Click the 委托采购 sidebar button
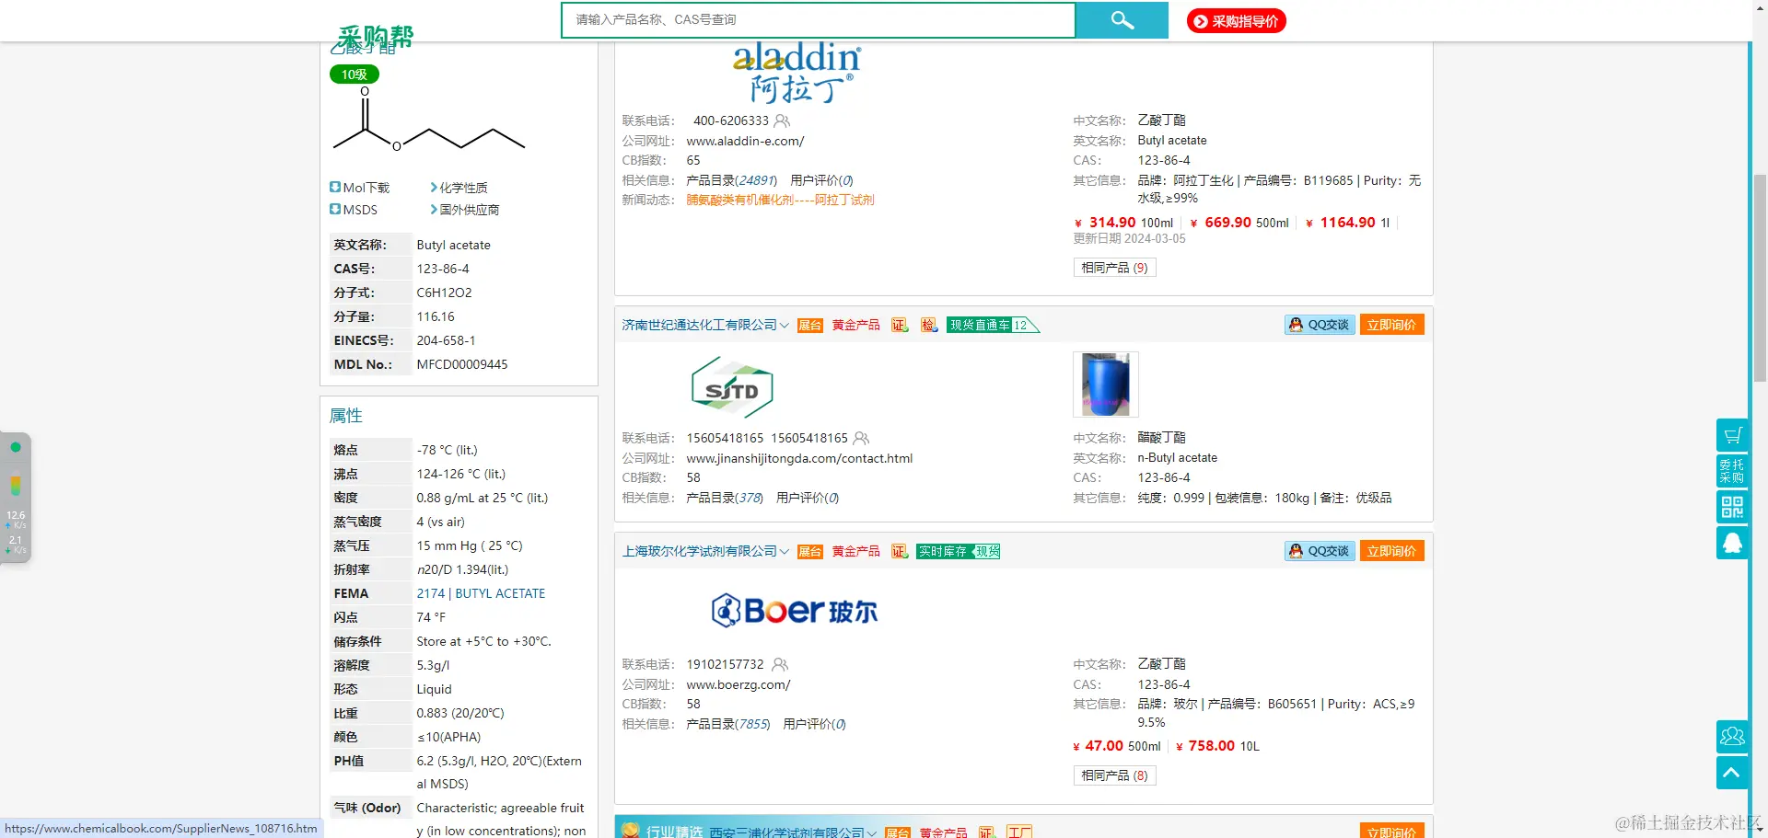1768x838 pixels. point(1732,471)
